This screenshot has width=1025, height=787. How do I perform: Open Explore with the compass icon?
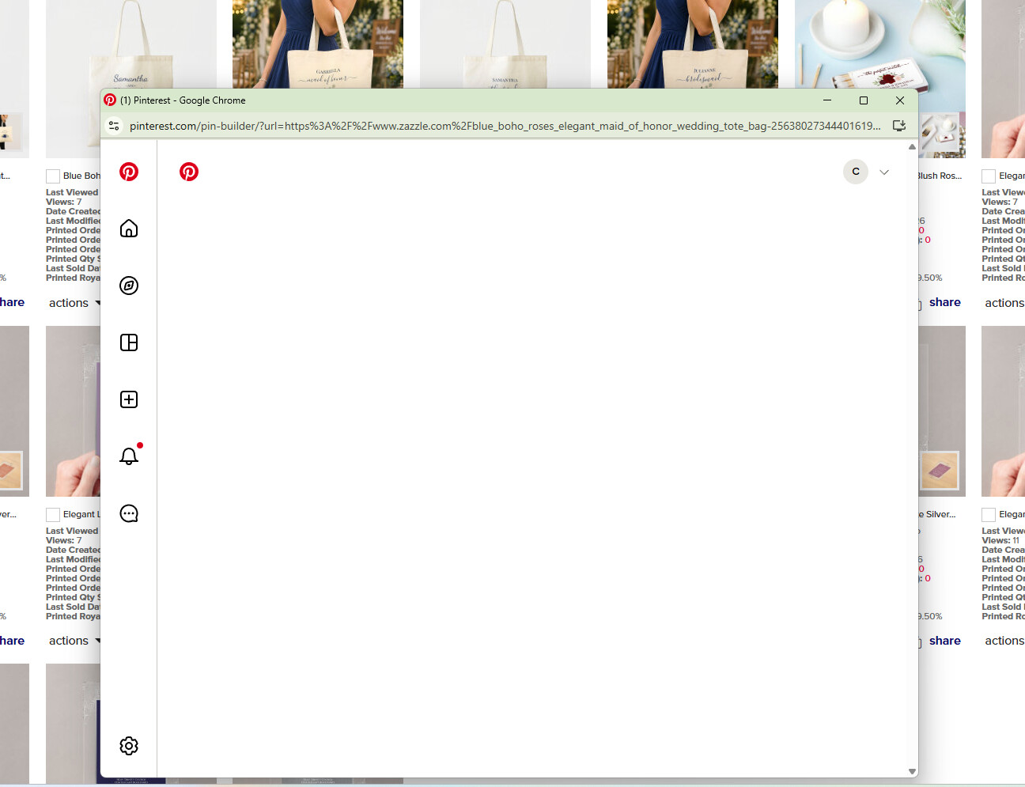click(x=129, y=286)
